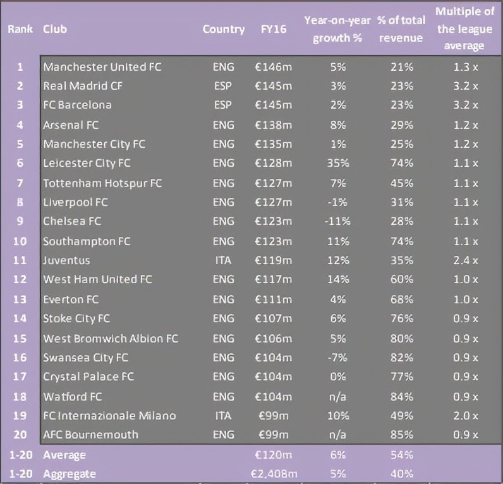Click the Average row €120m value
Screen dimensions: 503x484
click(x=274, y=455)
